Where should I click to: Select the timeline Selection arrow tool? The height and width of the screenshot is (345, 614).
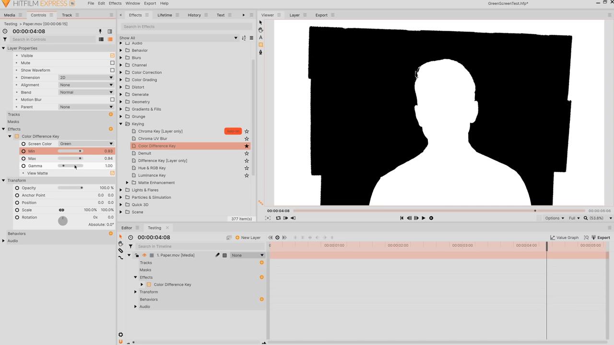tap(120, 237)
